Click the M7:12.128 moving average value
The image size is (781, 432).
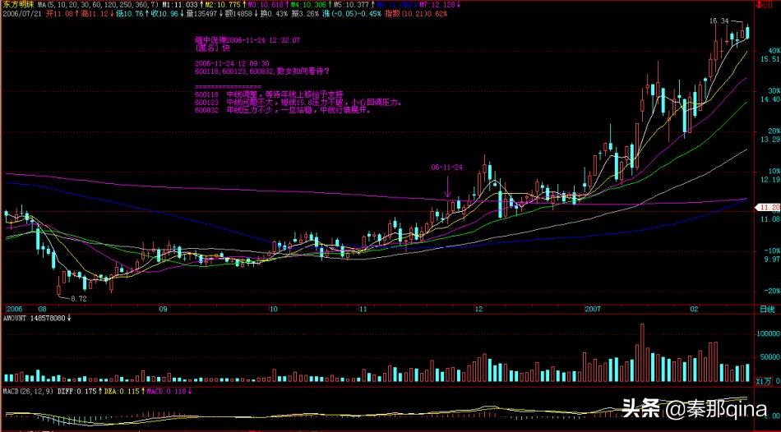(x=437, y=5)
